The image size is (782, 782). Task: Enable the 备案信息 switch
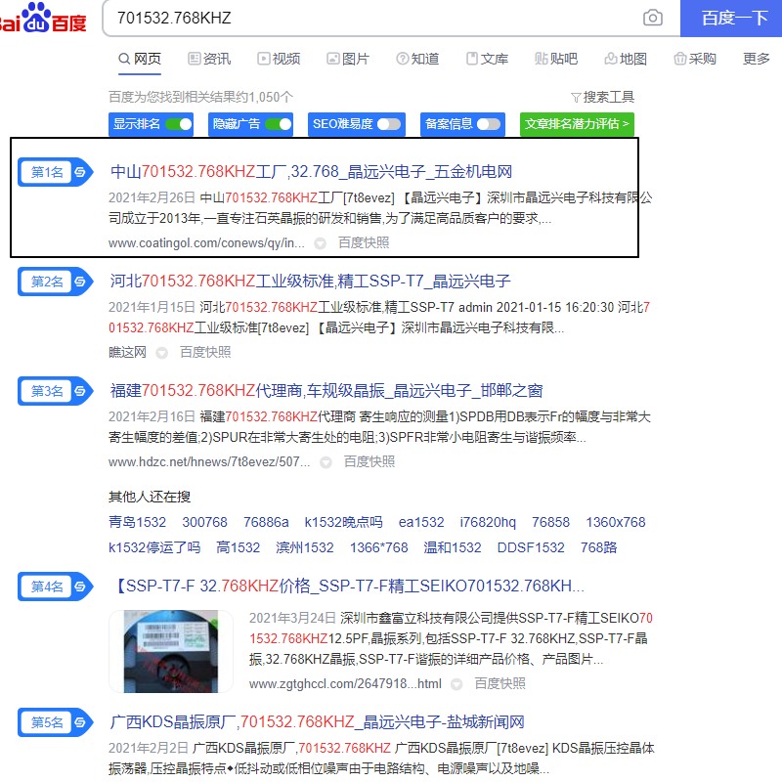click(x=489, y=124)
